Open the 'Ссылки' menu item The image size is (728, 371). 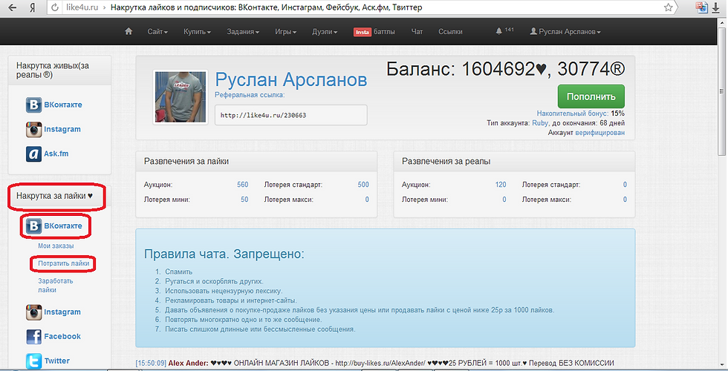(450, 31)
